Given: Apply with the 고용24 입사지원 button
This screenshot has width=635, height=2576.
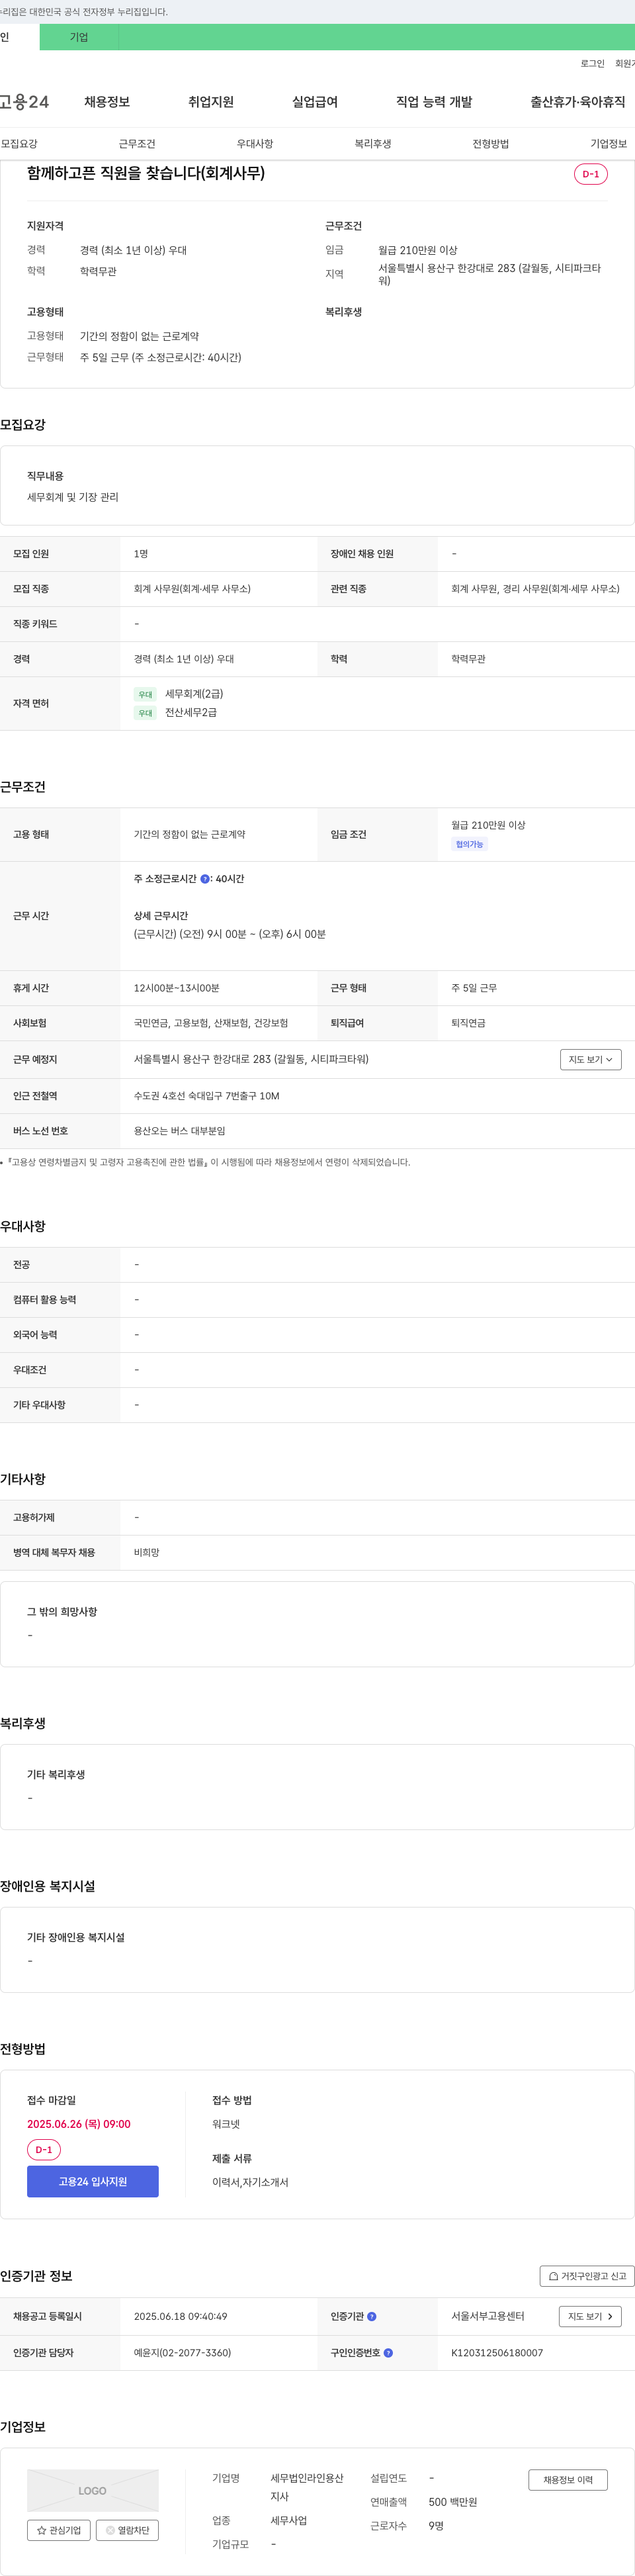Looking at the screenshot, I should (x=93, y=2181).
